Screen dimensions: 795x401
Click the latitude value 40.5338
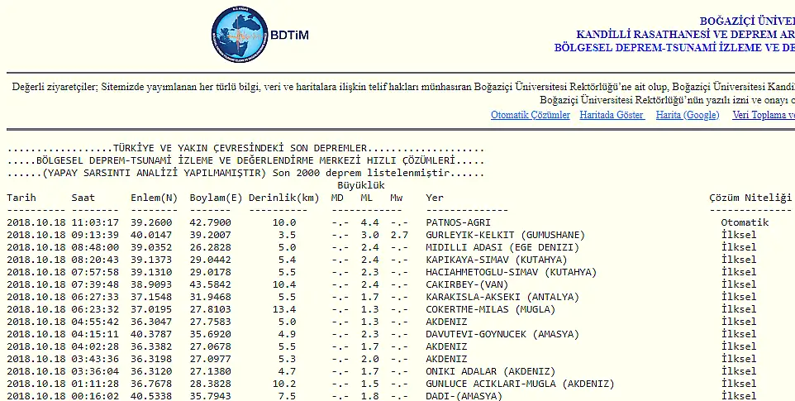151,396
